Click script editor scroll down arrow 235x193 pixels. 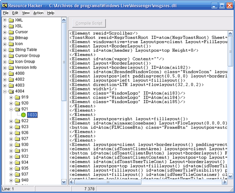[x=230, y=176]
